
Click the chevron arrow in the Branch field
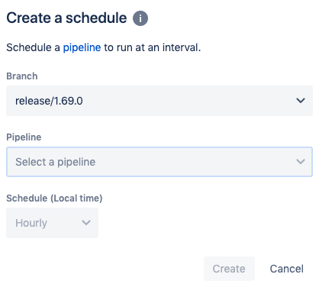pos(301,101)
